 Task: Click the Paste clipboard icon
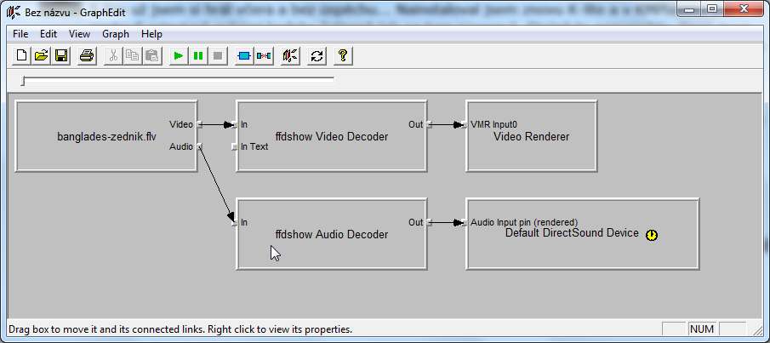[x=152, y=55]
